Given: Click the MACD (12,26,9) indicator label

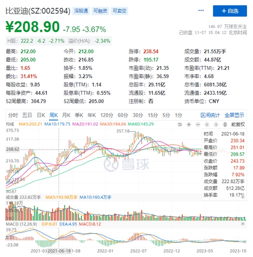Looking at the screenshot, I should click(21, 224).
